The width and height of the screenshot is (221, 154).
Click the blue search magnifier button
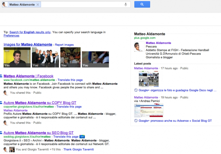point(142,4)
